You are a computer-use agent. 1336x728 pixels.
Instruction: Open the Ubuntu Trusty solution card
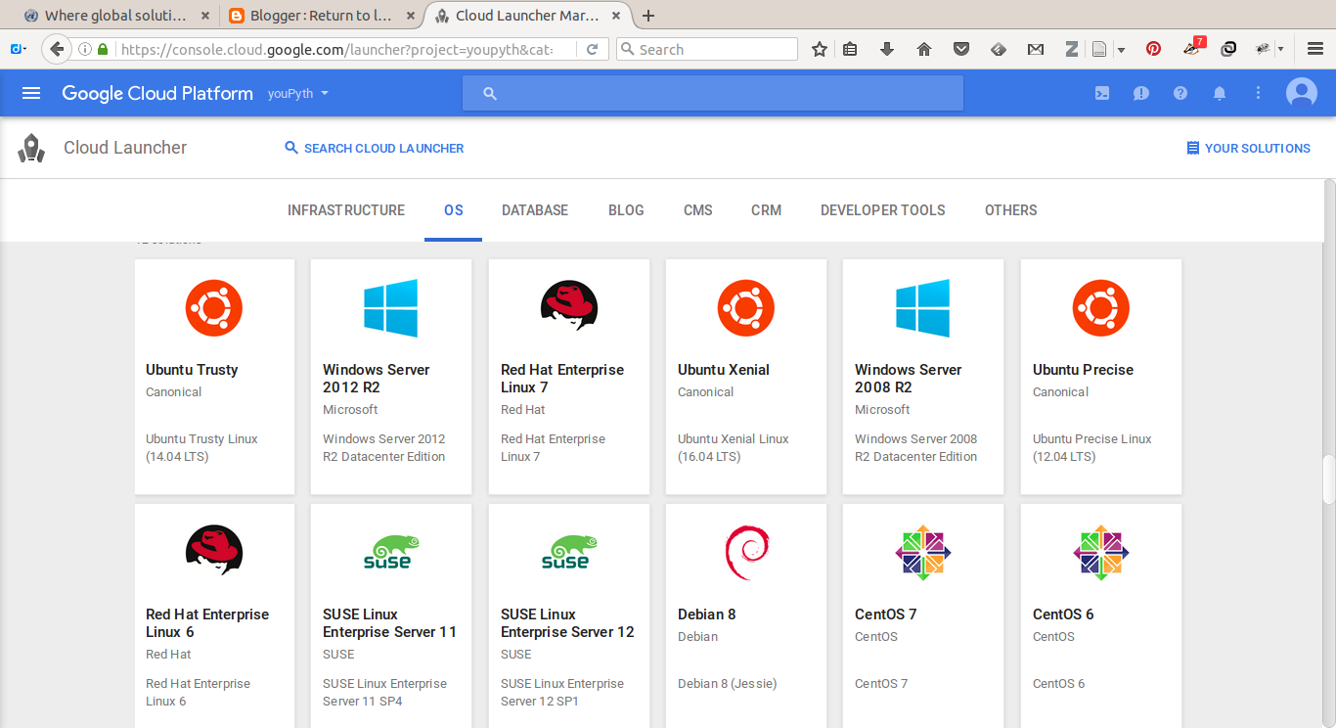pos(215,377)
